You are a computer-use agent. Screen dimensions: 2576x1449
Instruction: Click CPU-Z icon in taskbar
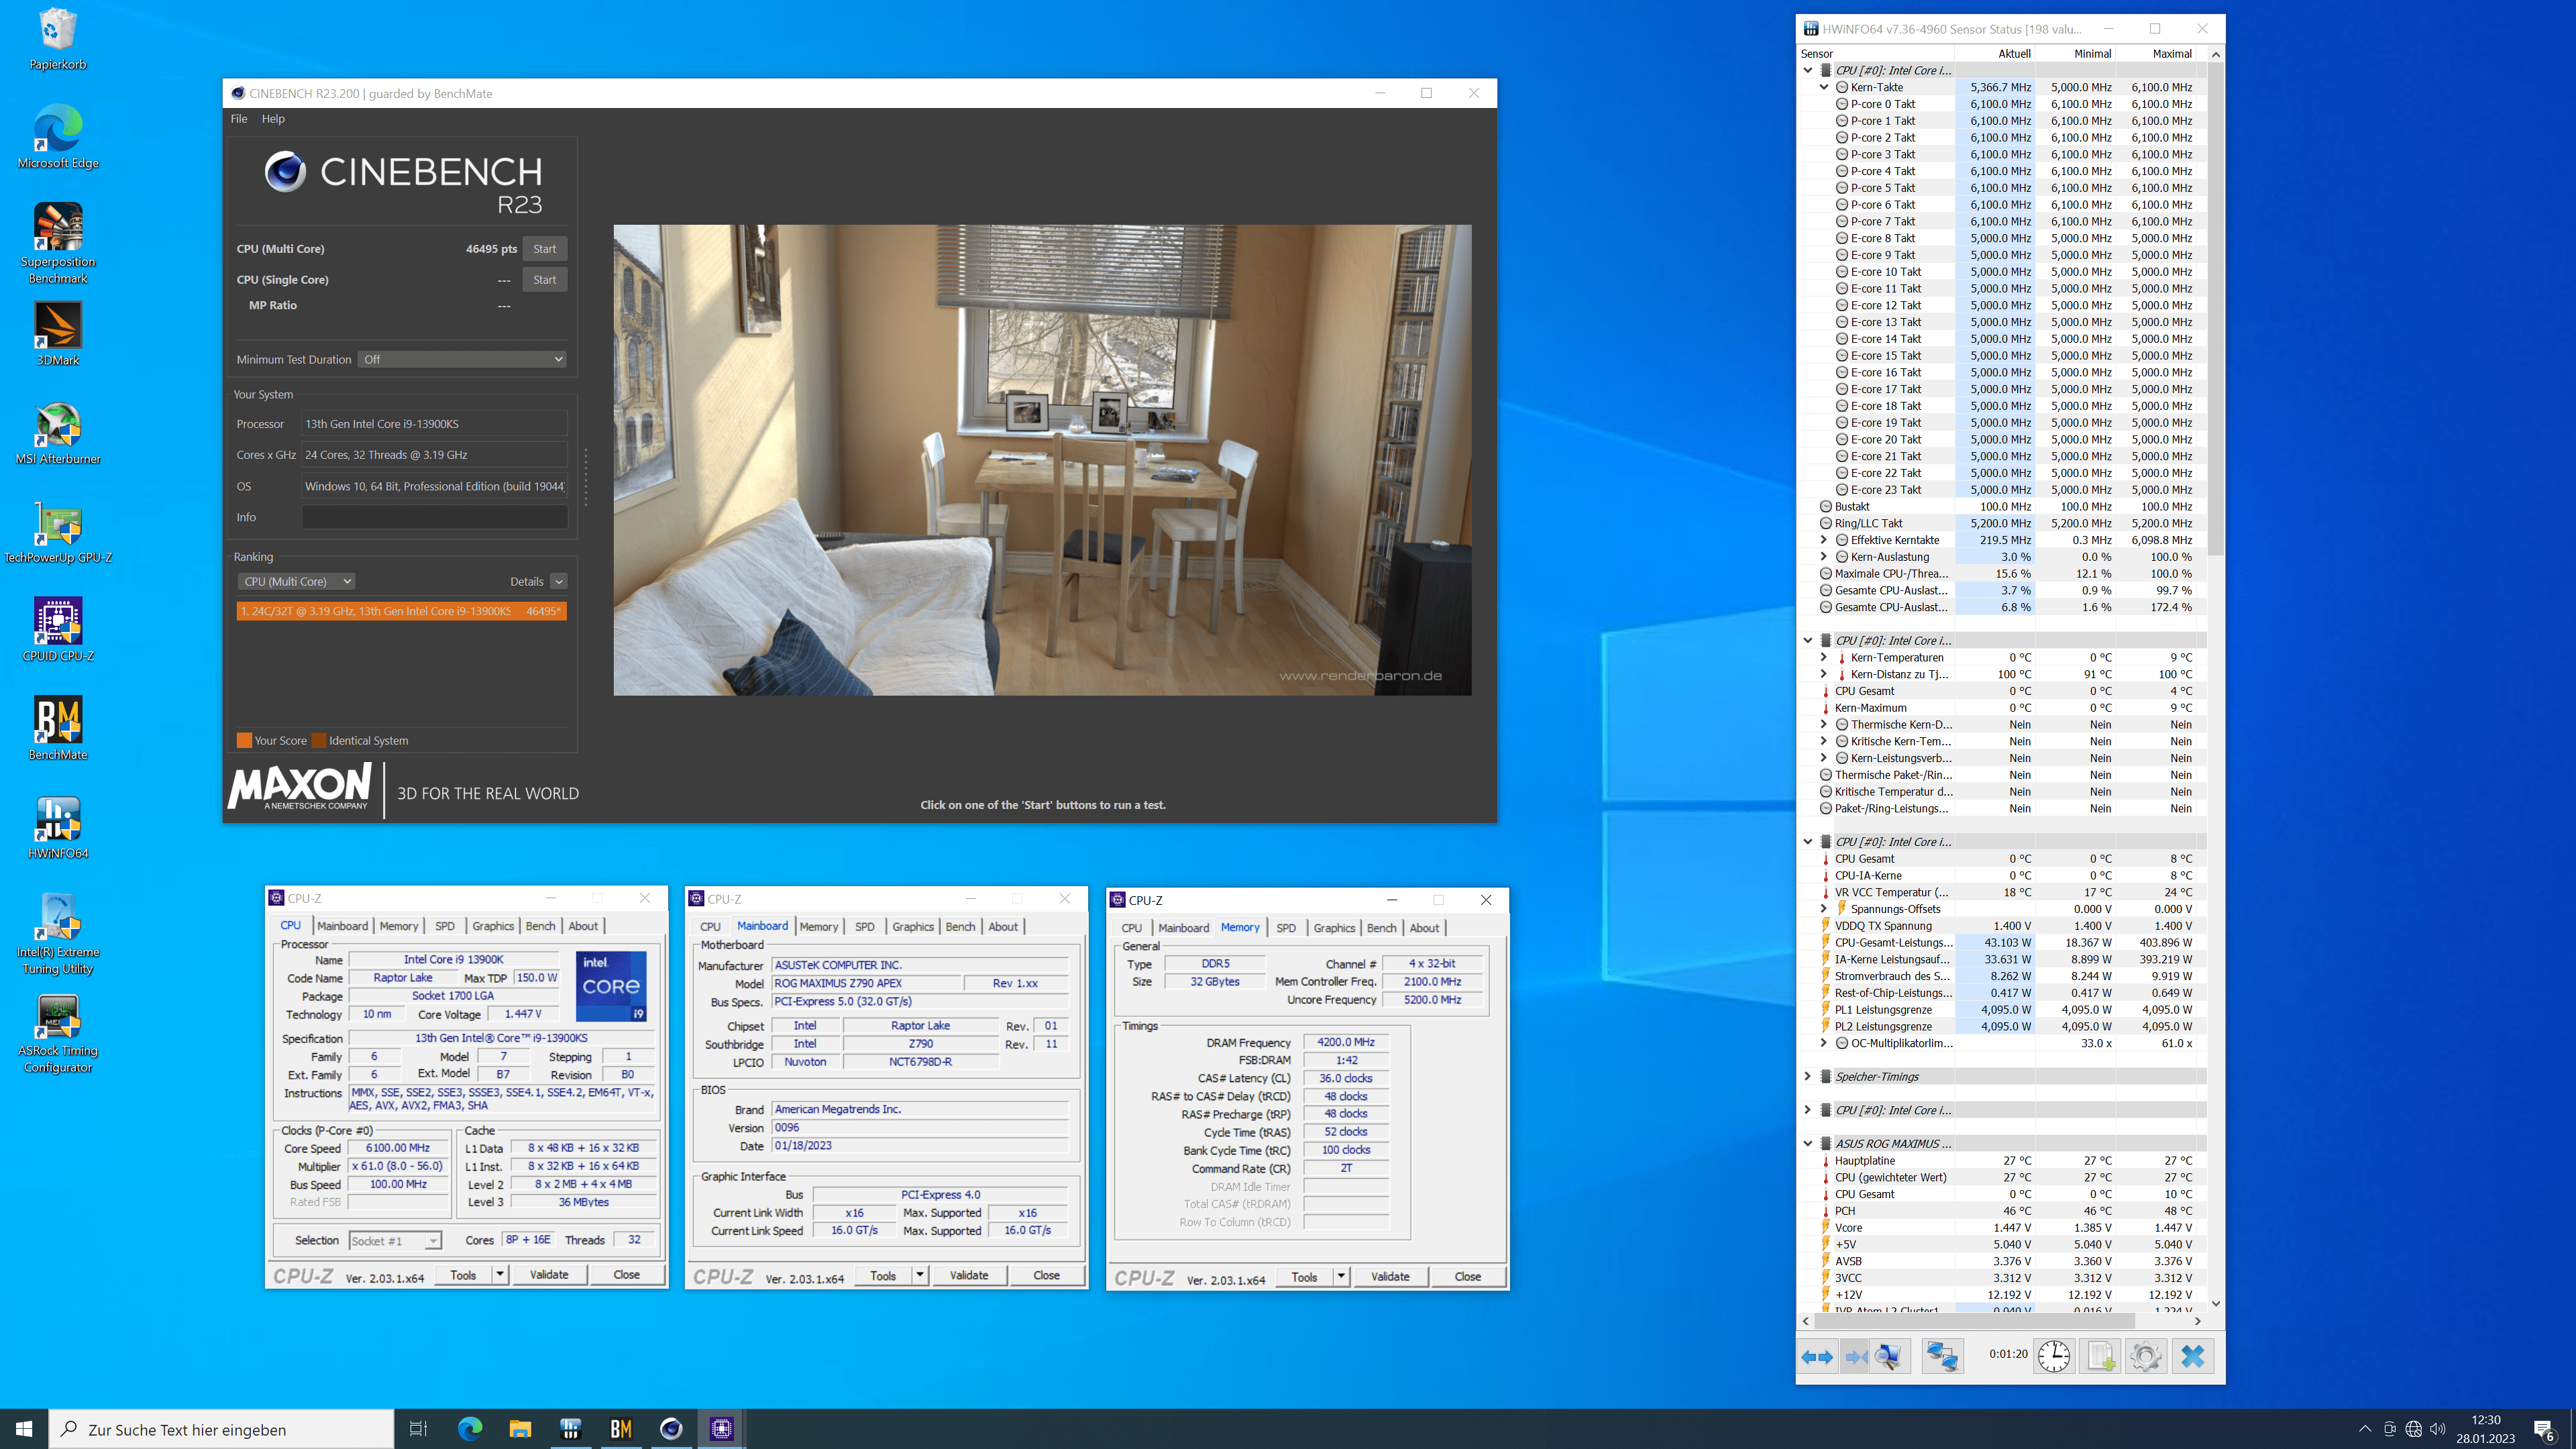click(x=721, y=1428)
